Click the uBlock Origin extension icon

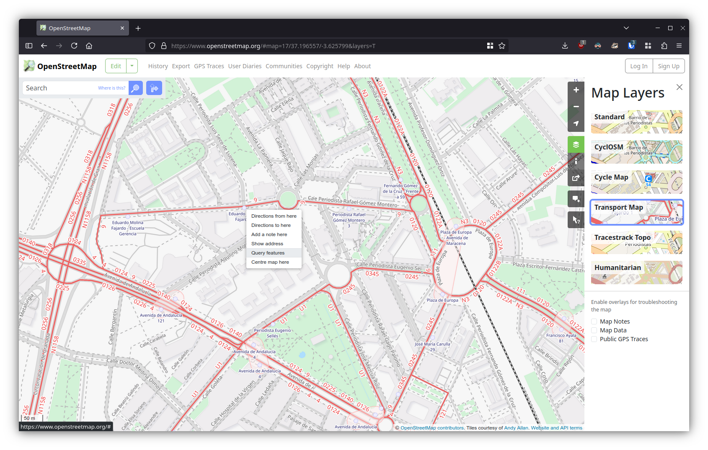pos(581,45)
